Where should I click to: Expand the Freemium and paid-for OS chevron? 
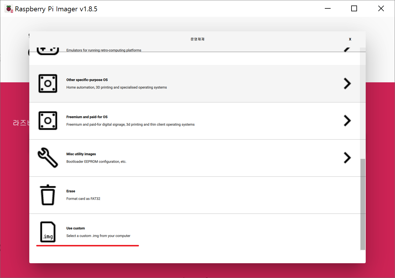[x=347, y=121]
